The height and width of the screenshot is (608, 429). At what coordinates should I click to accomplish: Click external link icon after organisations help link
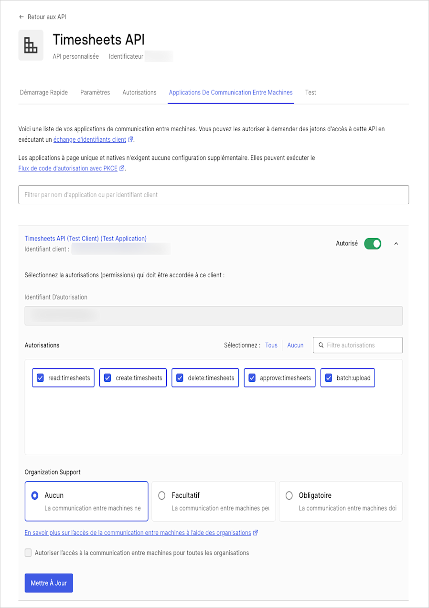[256, 533]
